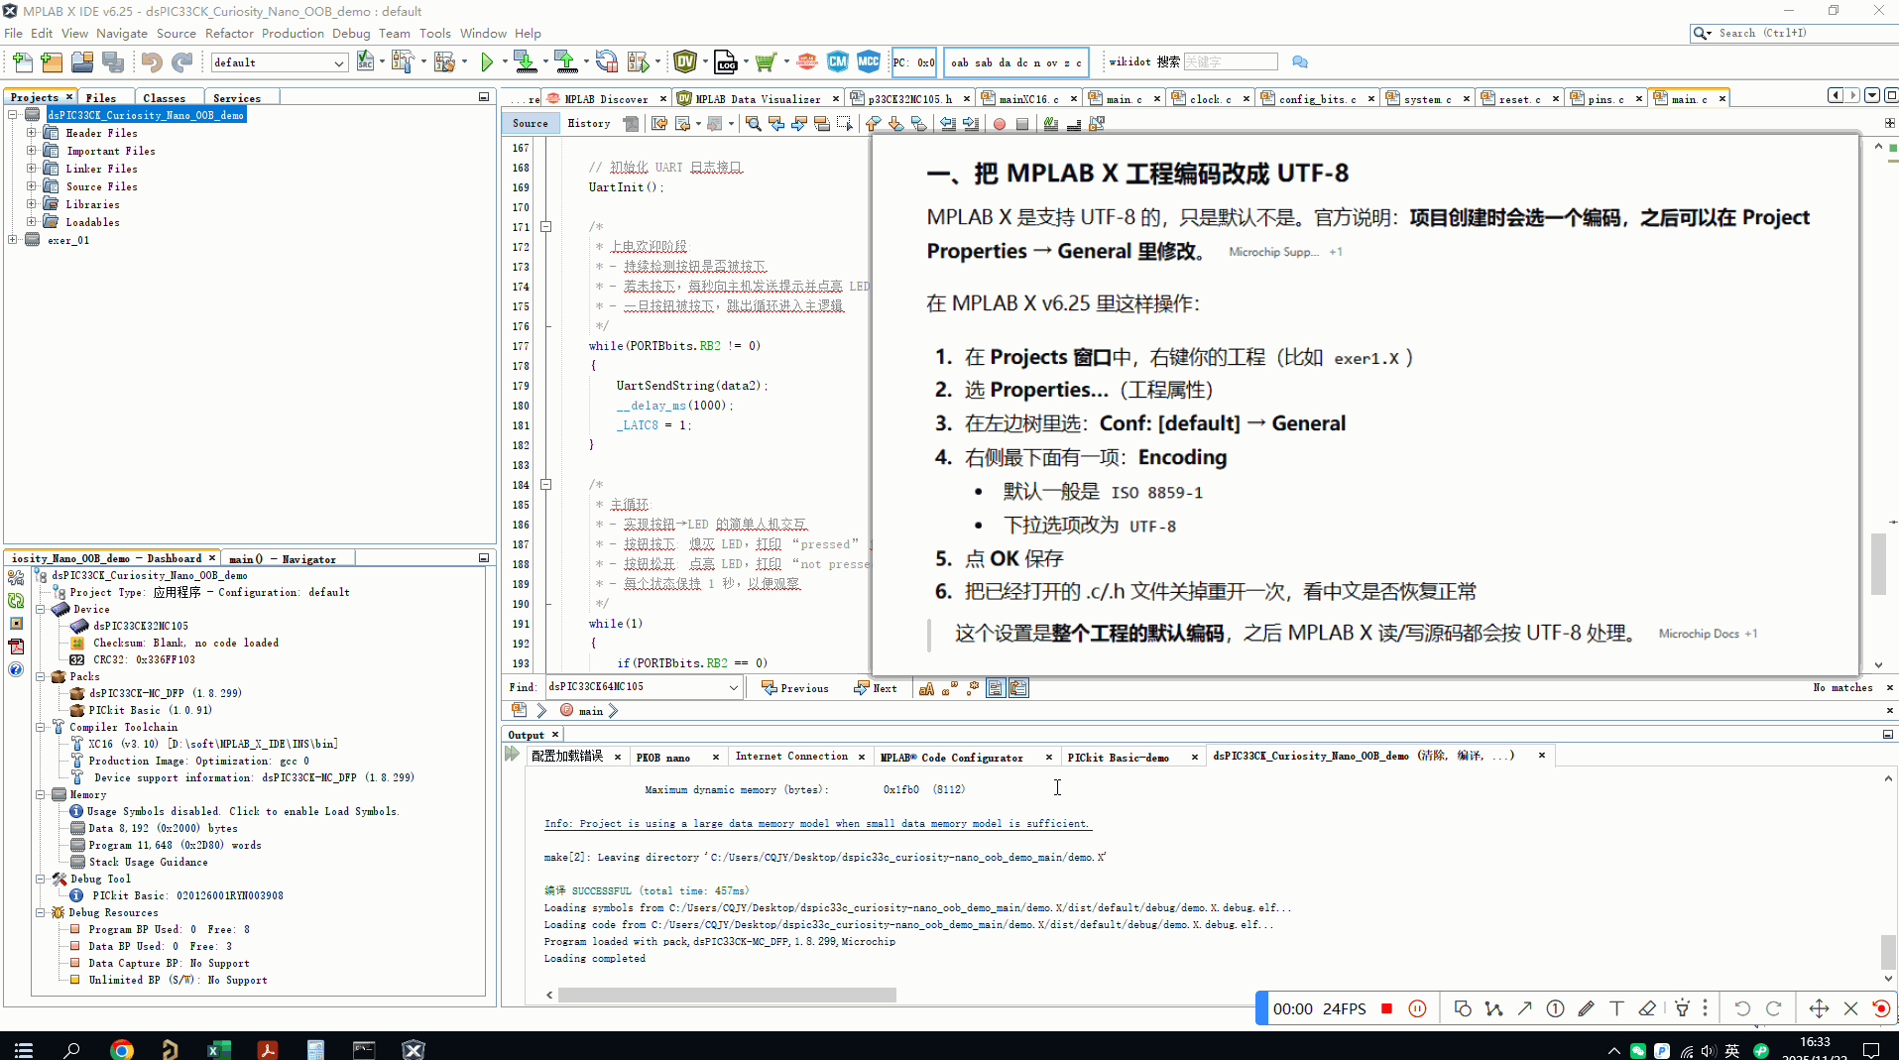Click editor Find Selection magnifier icon

pyautogui.click(x=754, y=124)
